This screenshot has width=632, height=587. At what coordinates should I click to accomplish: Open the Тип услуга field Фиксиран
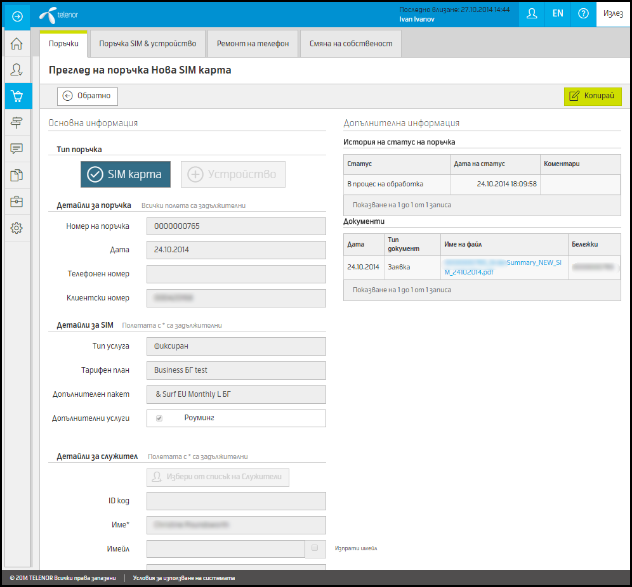pyautogui.click(x=236, y=346)
